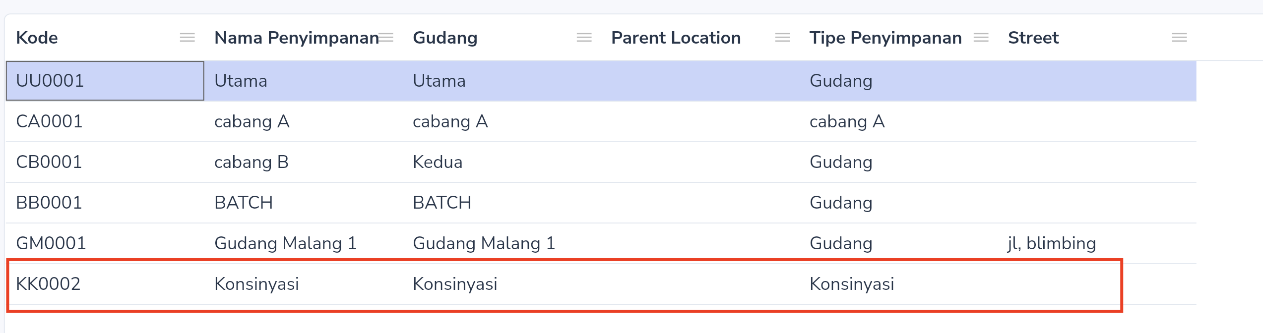Open the Tipe Penyimpanan column menu icon
Screen dimensions: 1263x333
click(981, 38)
